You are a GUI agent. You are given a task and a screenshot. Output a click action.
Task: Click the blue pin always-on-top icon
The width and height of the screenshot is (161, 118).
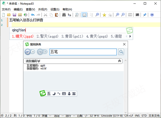tap(145, 15)
